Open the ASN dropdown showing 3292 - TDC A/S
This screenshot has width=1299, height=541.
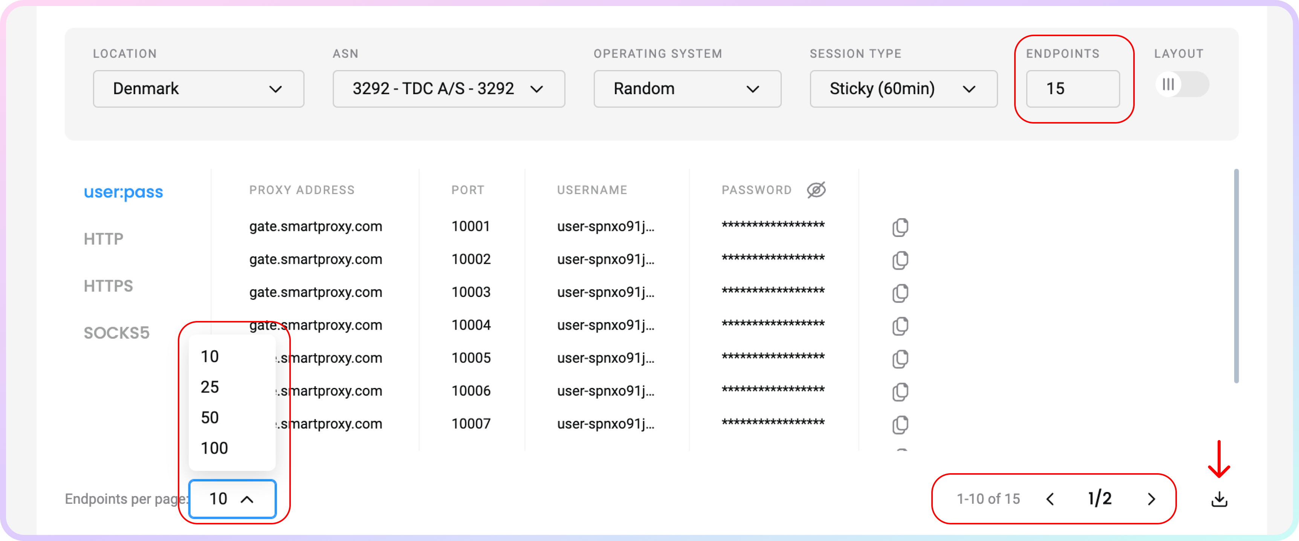pyautogui.click(x=448, y=89)
